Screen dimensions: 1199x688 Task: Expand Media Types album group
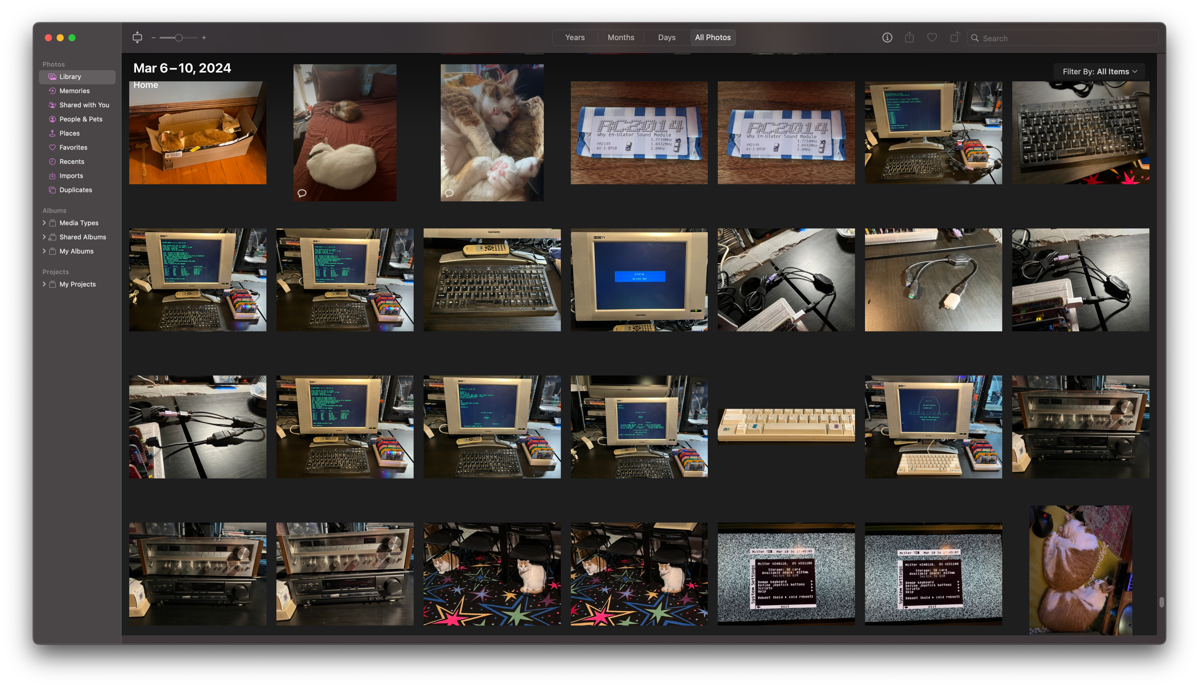tap(44, 223)
